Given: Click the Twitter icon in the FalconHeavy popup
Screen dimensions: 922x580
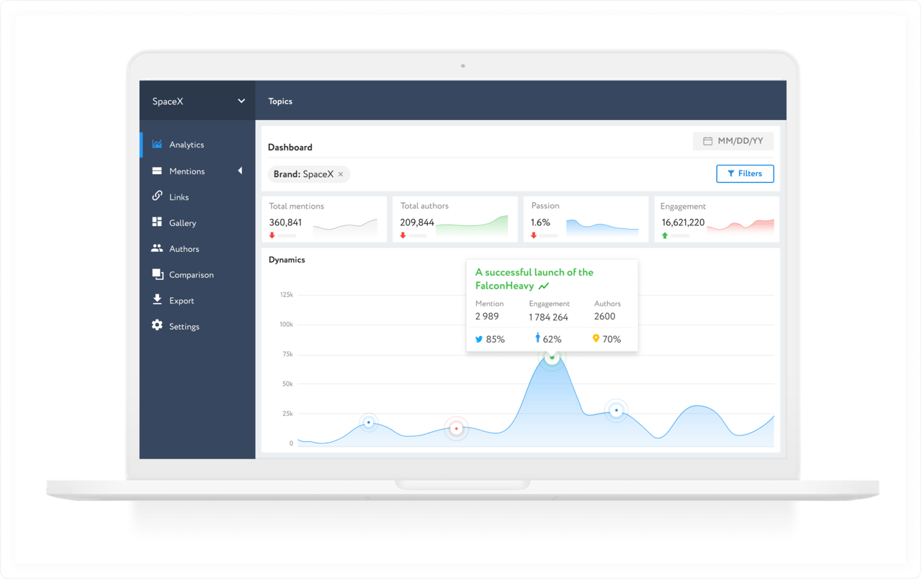Looking at the screenshot, I should point(478,339).
